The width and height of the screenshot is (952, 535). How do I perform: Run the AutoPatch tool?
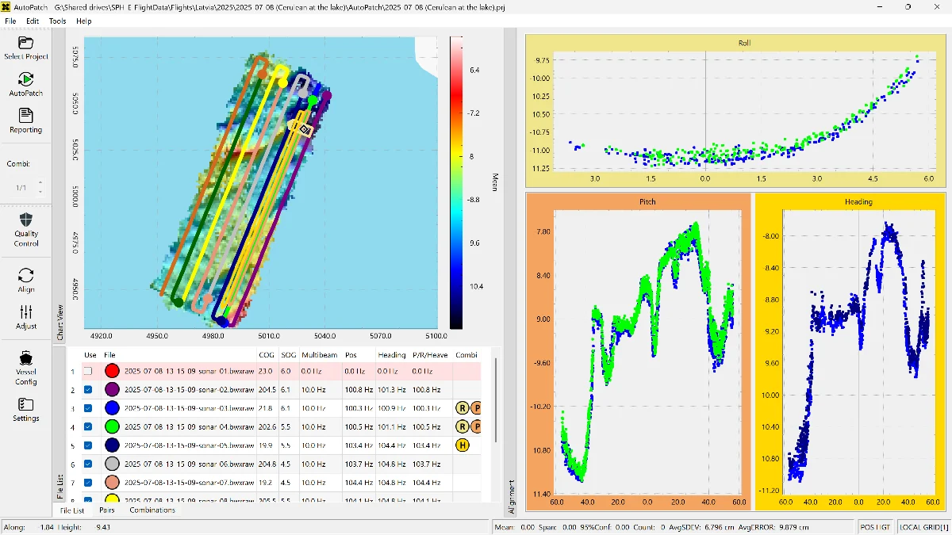point(25,85)
